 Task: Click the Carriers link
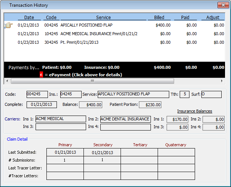click(13, 119)
